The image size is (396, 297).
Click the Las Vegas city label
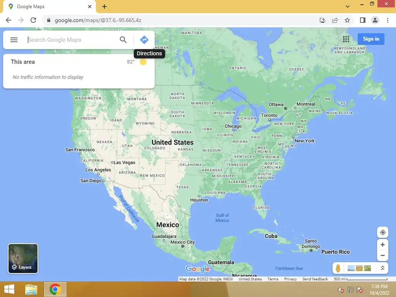[x=124, y=162]
